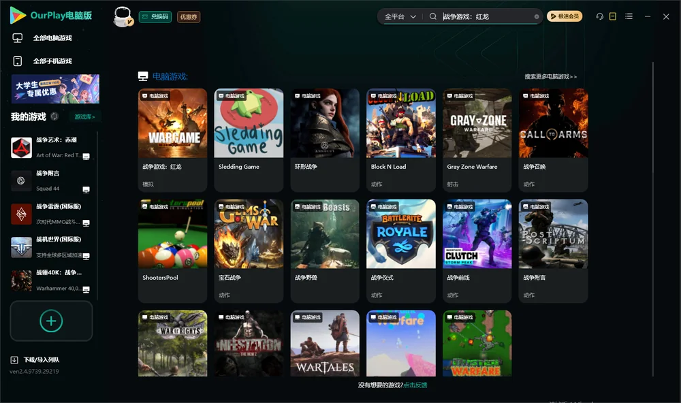
Task: Open the Infestation game card
Action: 249,343
